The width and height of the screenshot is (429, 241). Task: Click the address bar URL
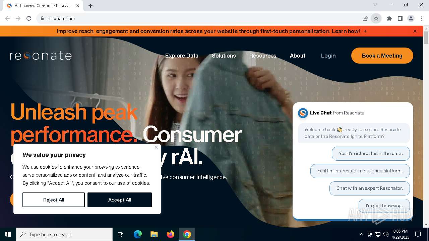pyautogui.click(x=61, y=18)
